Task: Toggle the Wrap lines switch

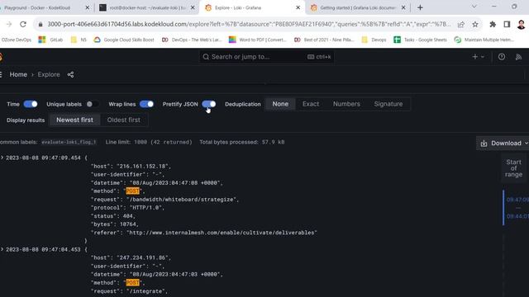Action: click(146, 104)
